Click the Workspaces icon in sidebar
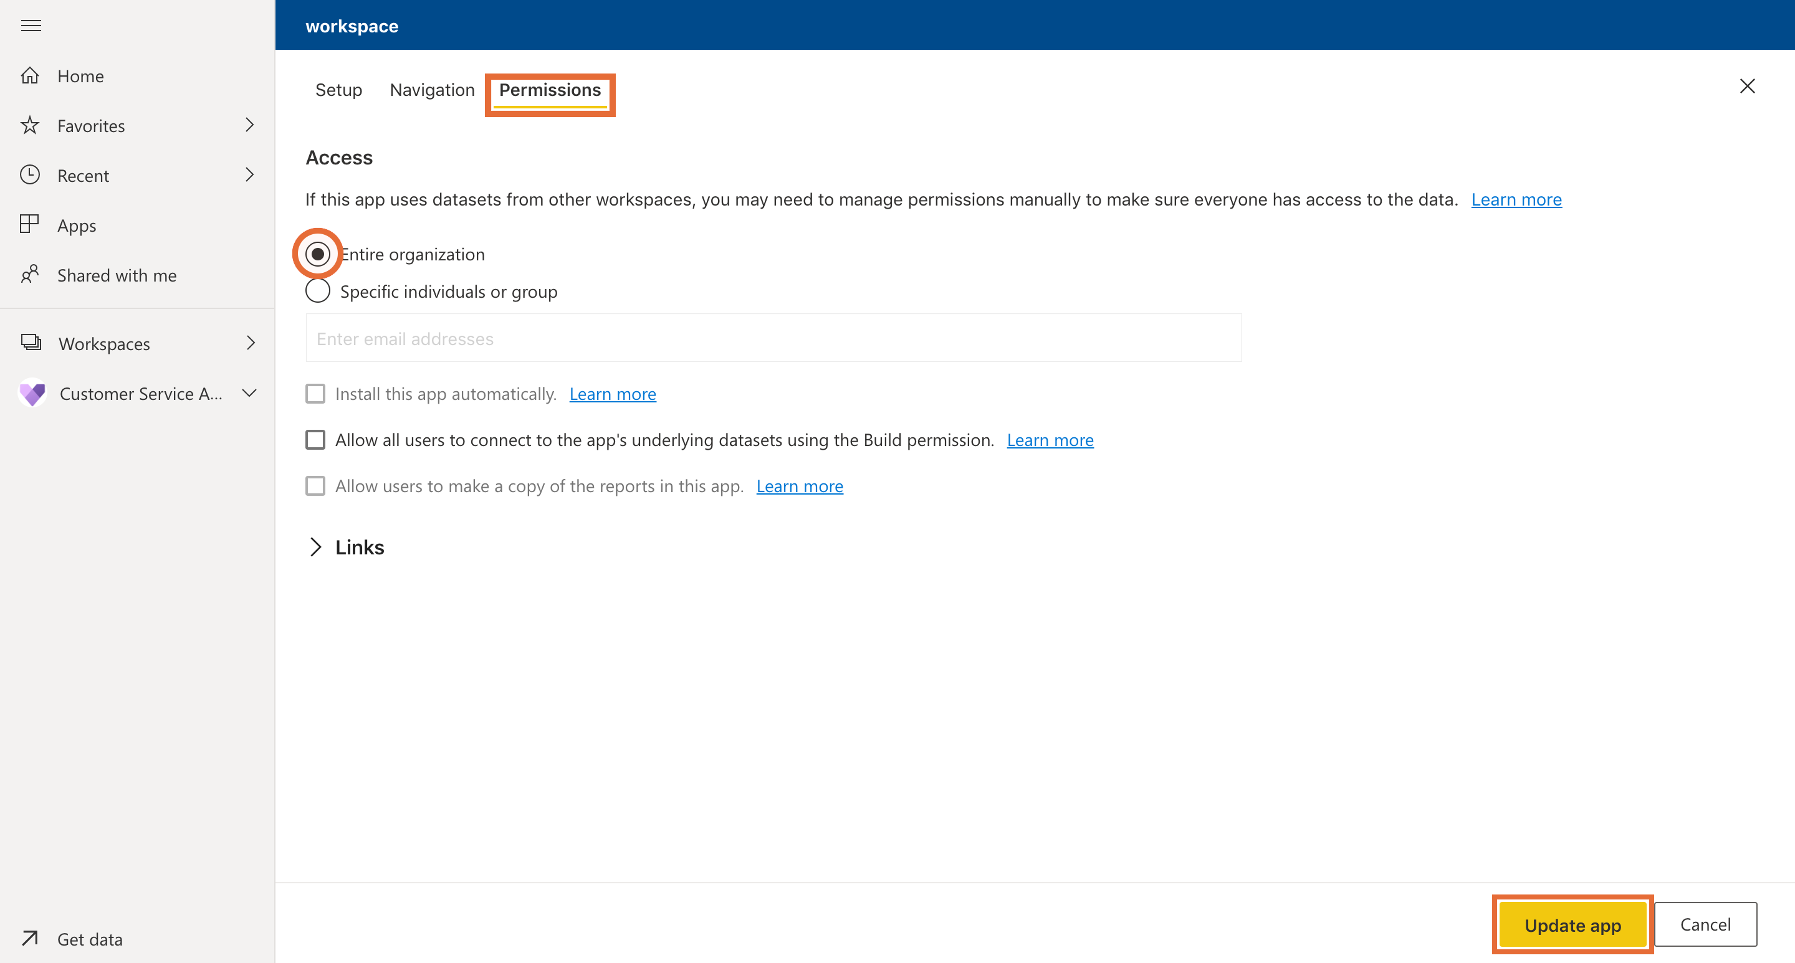1795x963 pixels. [32, 344]
